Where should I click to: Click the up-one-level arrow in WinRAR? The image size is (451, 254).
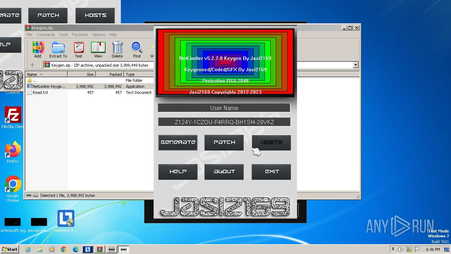coord(32,65)
